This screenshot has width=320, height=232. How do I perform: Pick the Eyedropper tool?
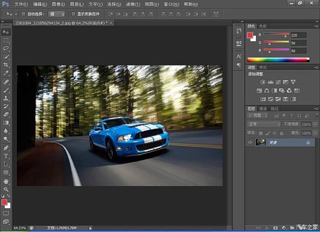point(6,73)
